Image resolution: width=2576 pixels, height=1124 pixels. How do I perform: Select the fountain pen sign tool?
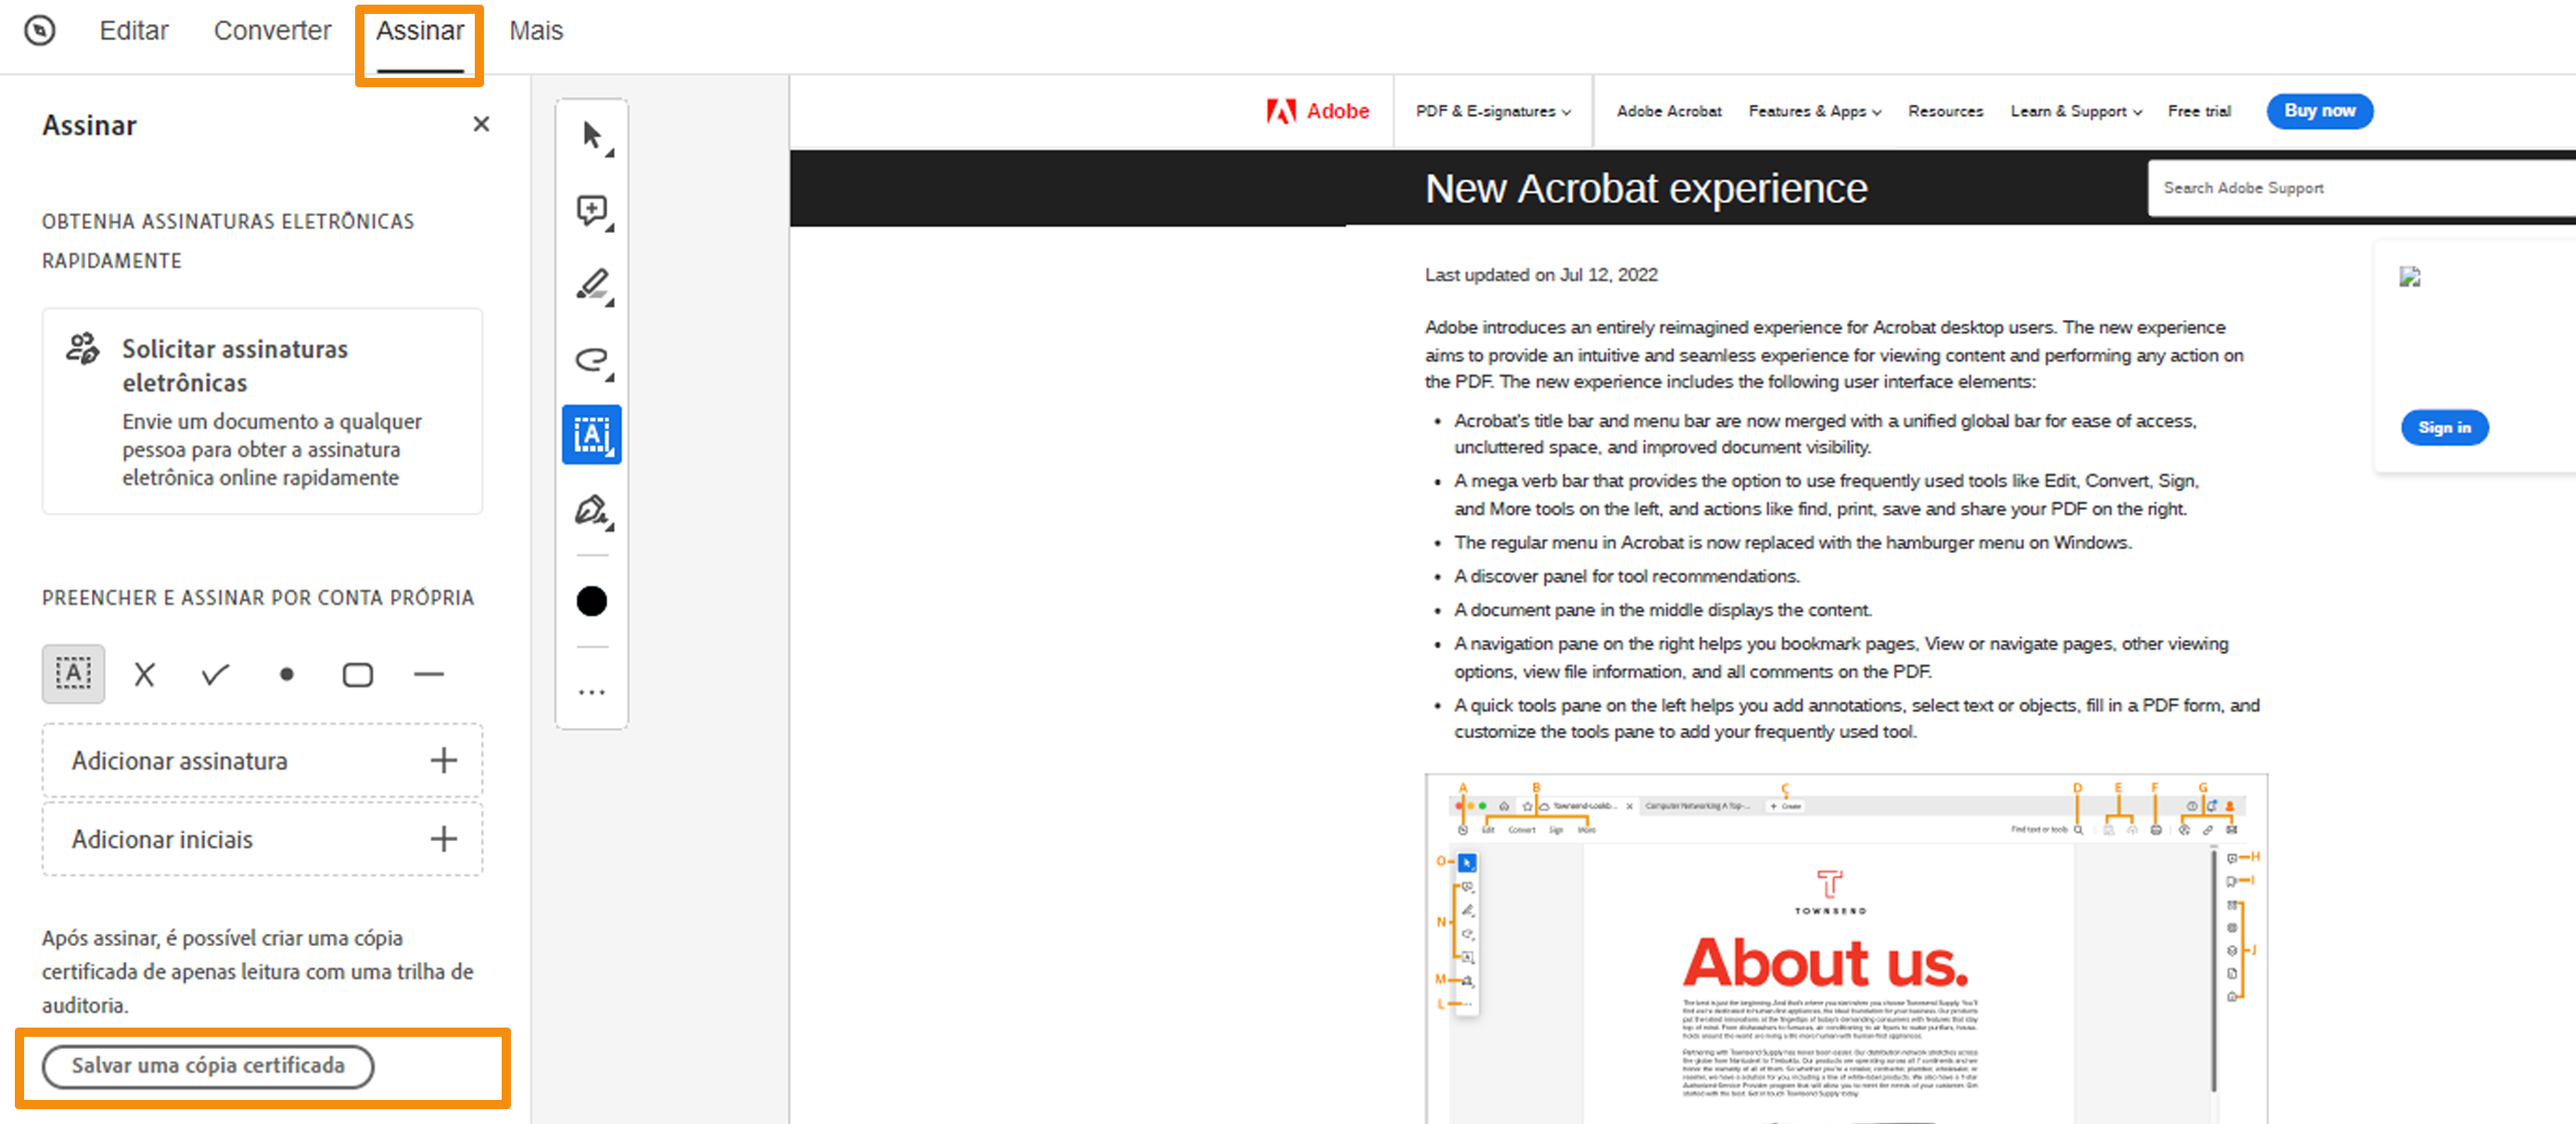592,511
